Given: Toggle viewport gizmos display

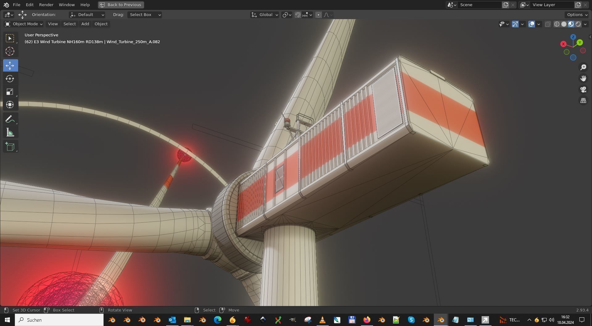Looking at the screenshot, I should (515, 24).
